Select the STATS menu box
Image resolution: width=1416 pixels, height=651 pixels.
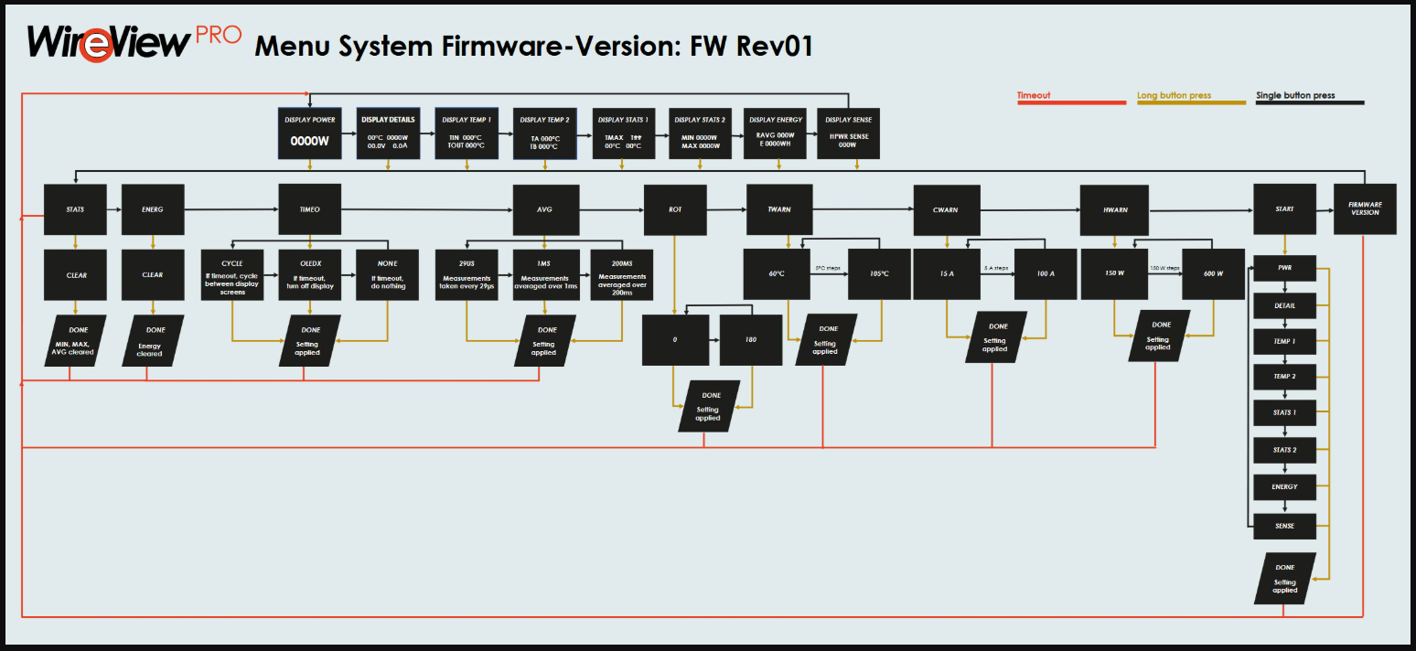pyautogui.click(x=76, y=209)
